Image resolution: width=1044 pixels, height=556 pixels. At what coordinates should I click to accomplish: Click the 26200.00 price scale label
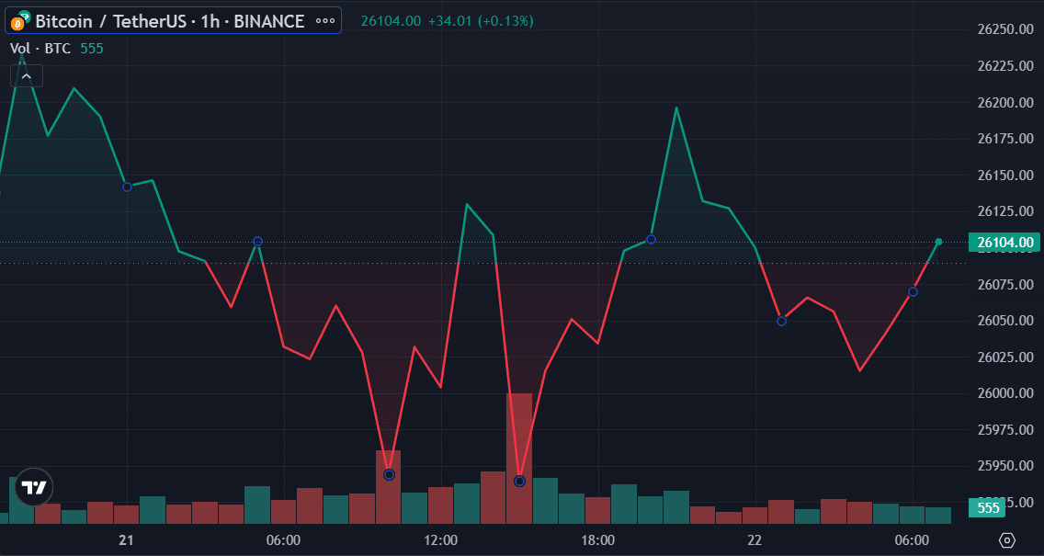click(1005, 103)
